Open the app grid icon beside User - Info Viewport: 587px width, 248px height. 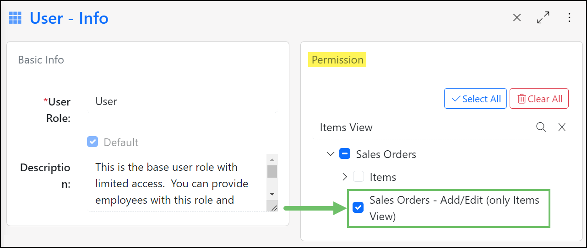(16, 18)
